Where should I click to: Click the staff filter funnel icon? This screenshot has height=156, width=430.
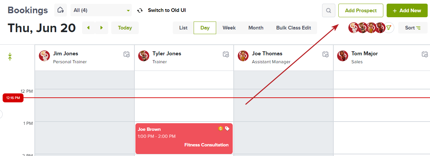point(389,28)
